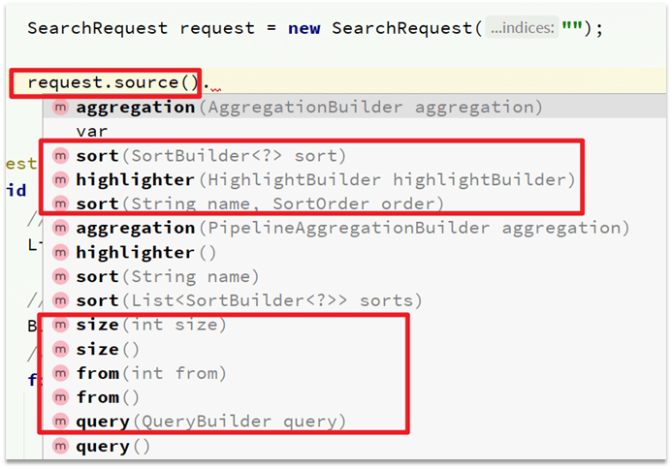Click method icon beside size(int size)
672x469 pixels.
pos(60,325)
